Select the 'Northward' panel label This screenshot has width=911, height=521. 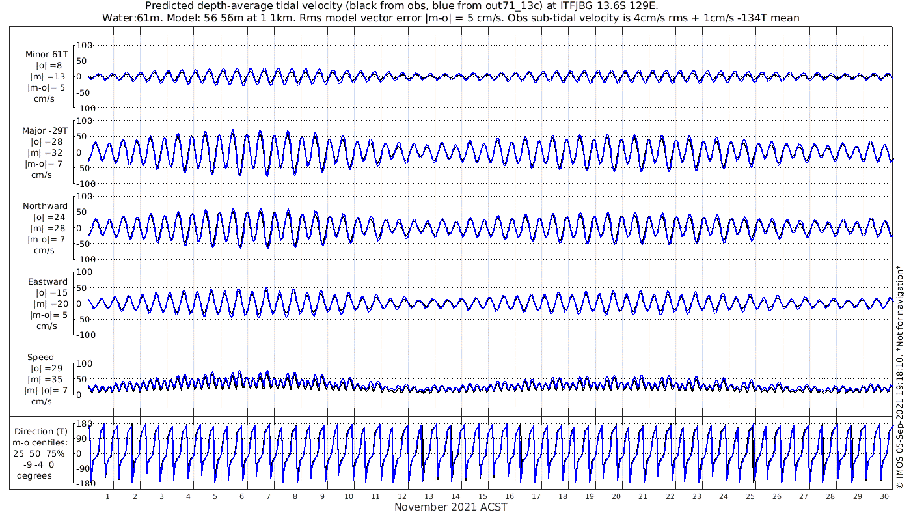[x=46, y=206]
